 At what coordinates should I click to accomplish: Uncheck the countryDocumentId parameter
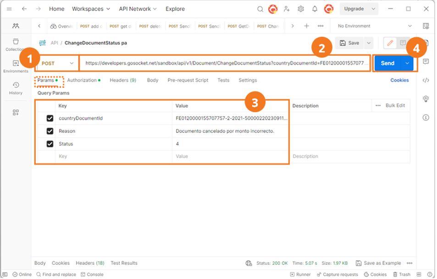(x=50, y=118)
